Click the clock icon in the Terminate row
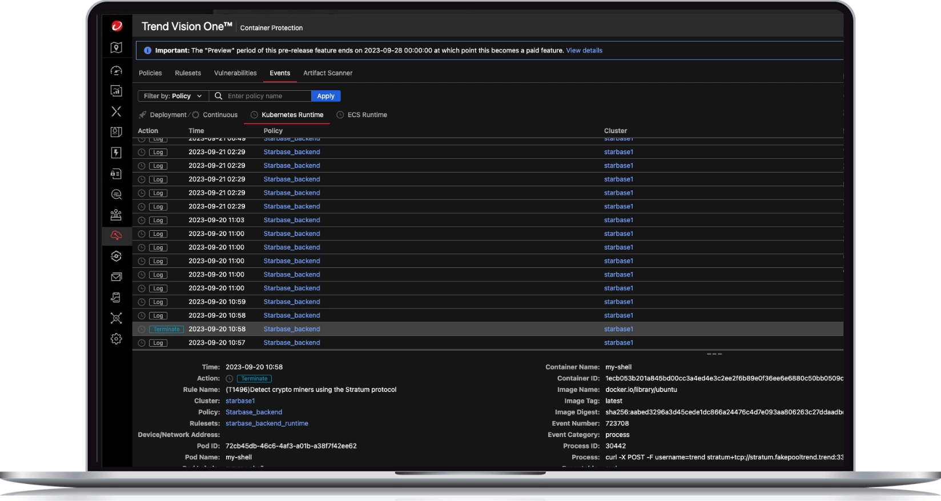 pyautogui.click(x=142, y=329)
